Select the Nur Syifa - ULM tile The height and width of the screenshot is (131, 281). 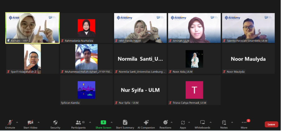140,90
